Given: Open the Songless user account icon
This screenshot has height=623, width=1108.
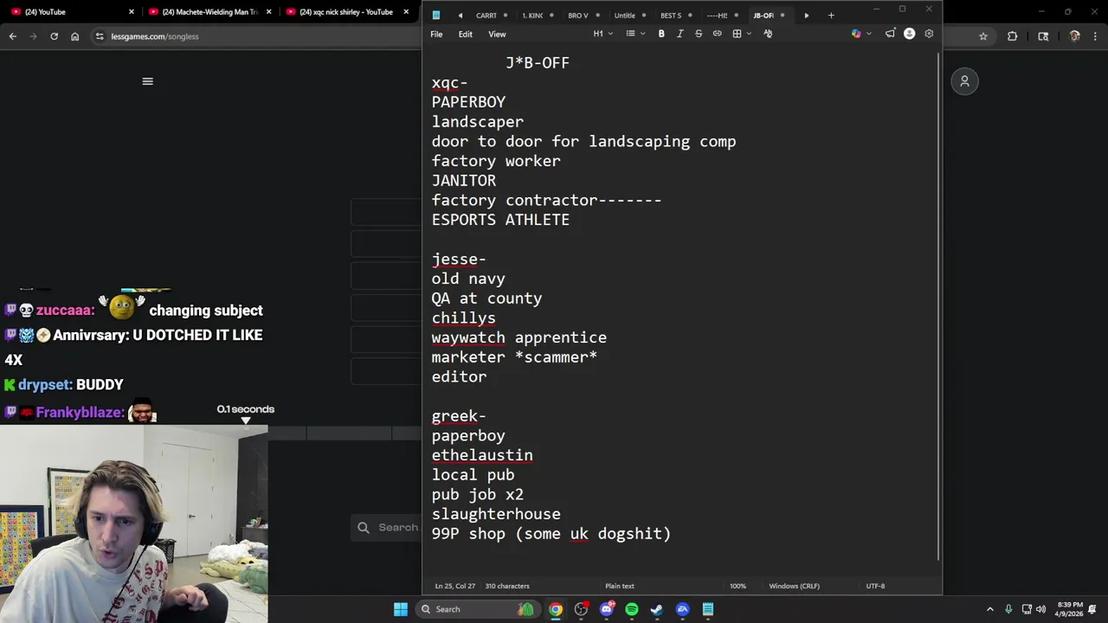Looking at the screenshot, I should [x=964, y=81].
